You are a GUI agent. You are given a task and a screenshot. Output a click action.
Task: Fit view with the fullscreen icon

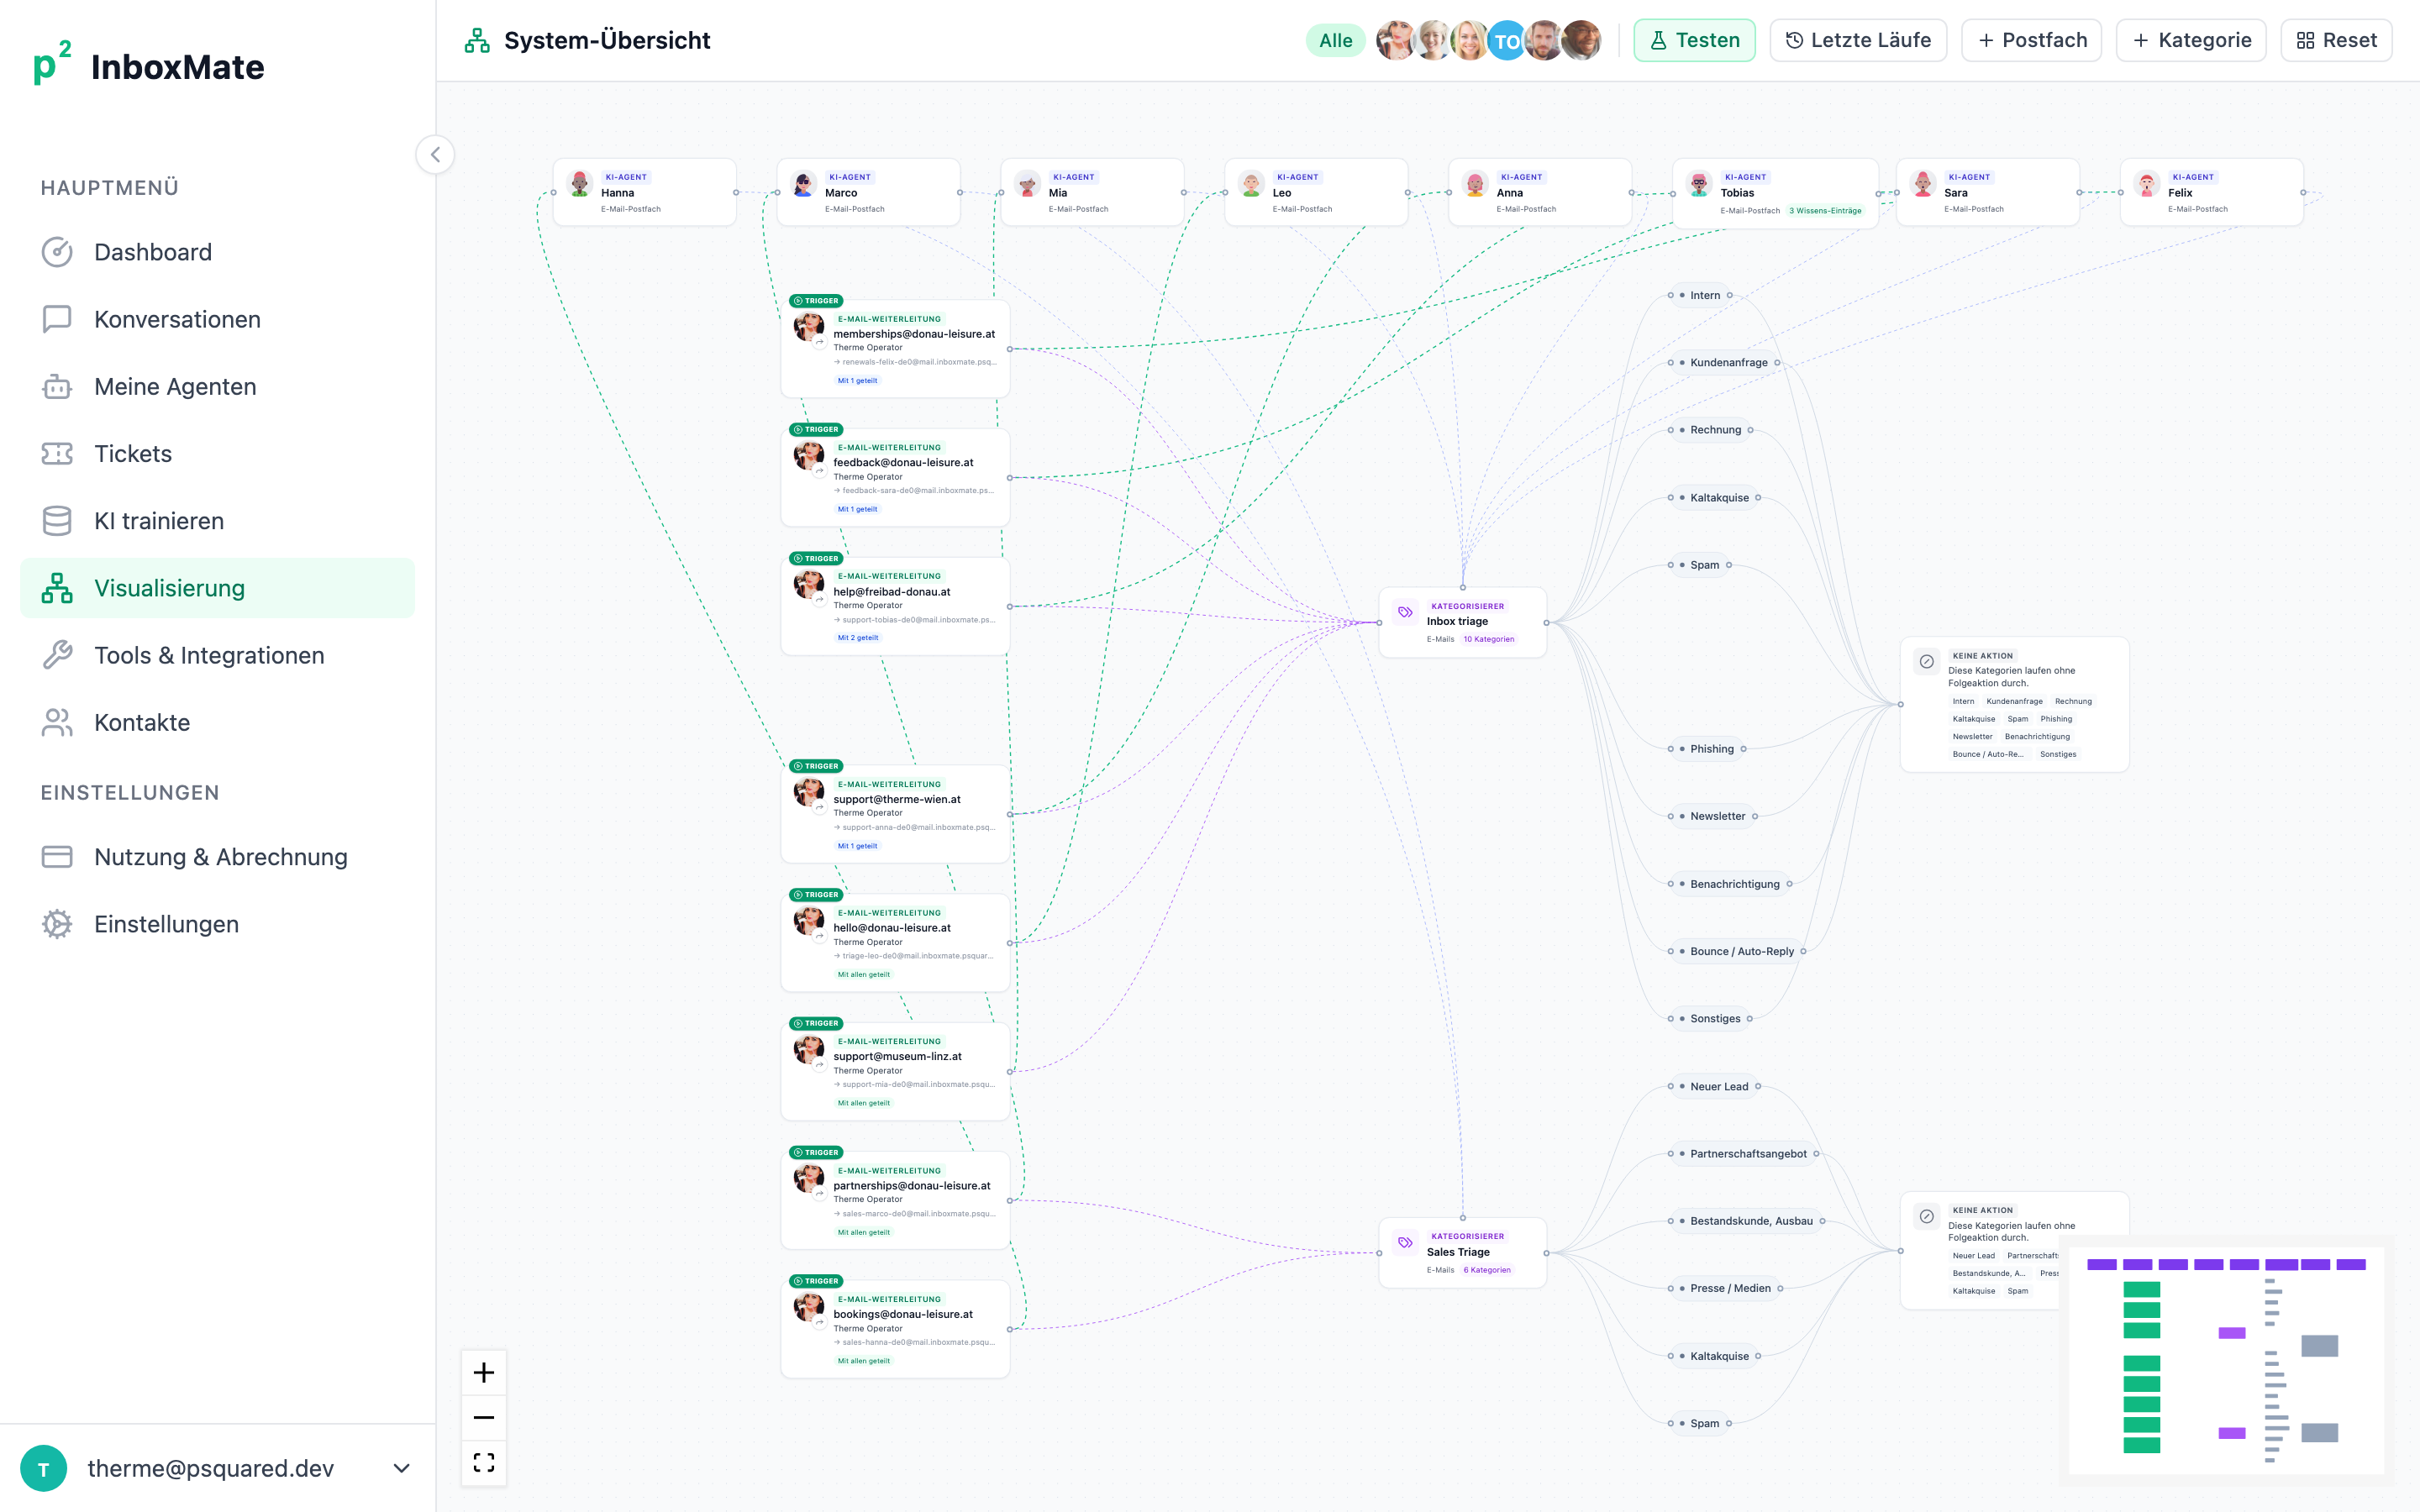click(484, 1462)
